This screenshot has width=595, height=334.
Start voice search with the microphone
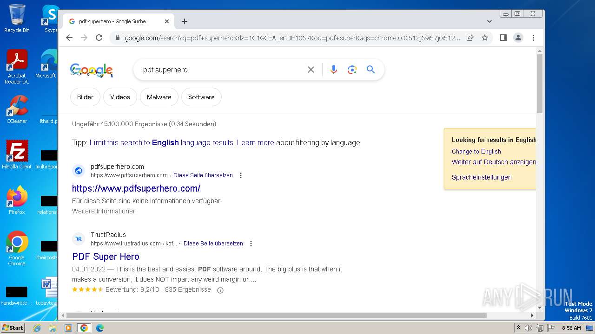click(334, 70)
